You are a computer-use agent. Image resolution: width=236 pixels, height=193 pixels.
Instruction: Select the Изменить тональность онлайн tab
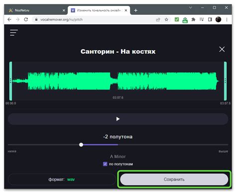tap(99, 10)
